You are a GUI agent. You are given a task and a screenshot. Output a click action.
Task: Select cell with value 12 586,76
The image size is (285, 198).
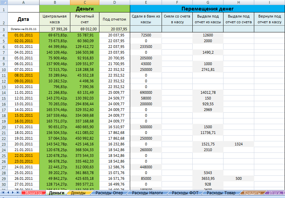115,167
